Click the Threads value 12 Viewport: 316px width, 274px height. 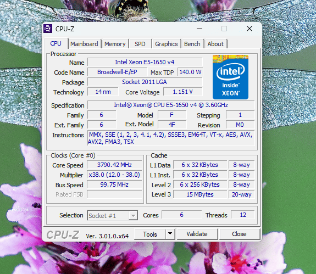pos(243,215)
